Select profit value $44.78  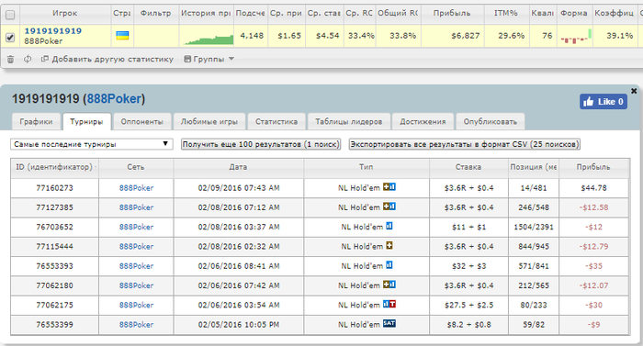[593, 188]
